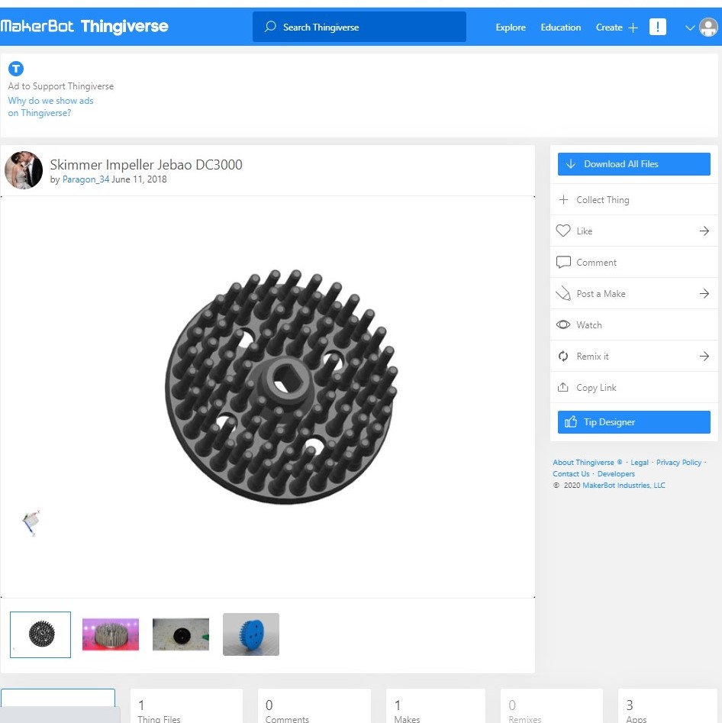Click the plus icon beside Create
This screenshot has width=722, height=723.
tap(633, 27)
